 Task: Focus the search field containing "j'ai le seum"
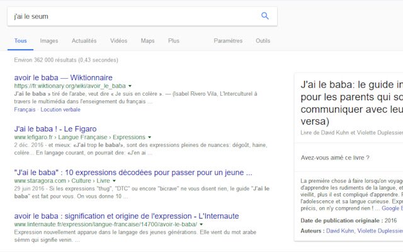pyautogui.click(x=142, y=16)
